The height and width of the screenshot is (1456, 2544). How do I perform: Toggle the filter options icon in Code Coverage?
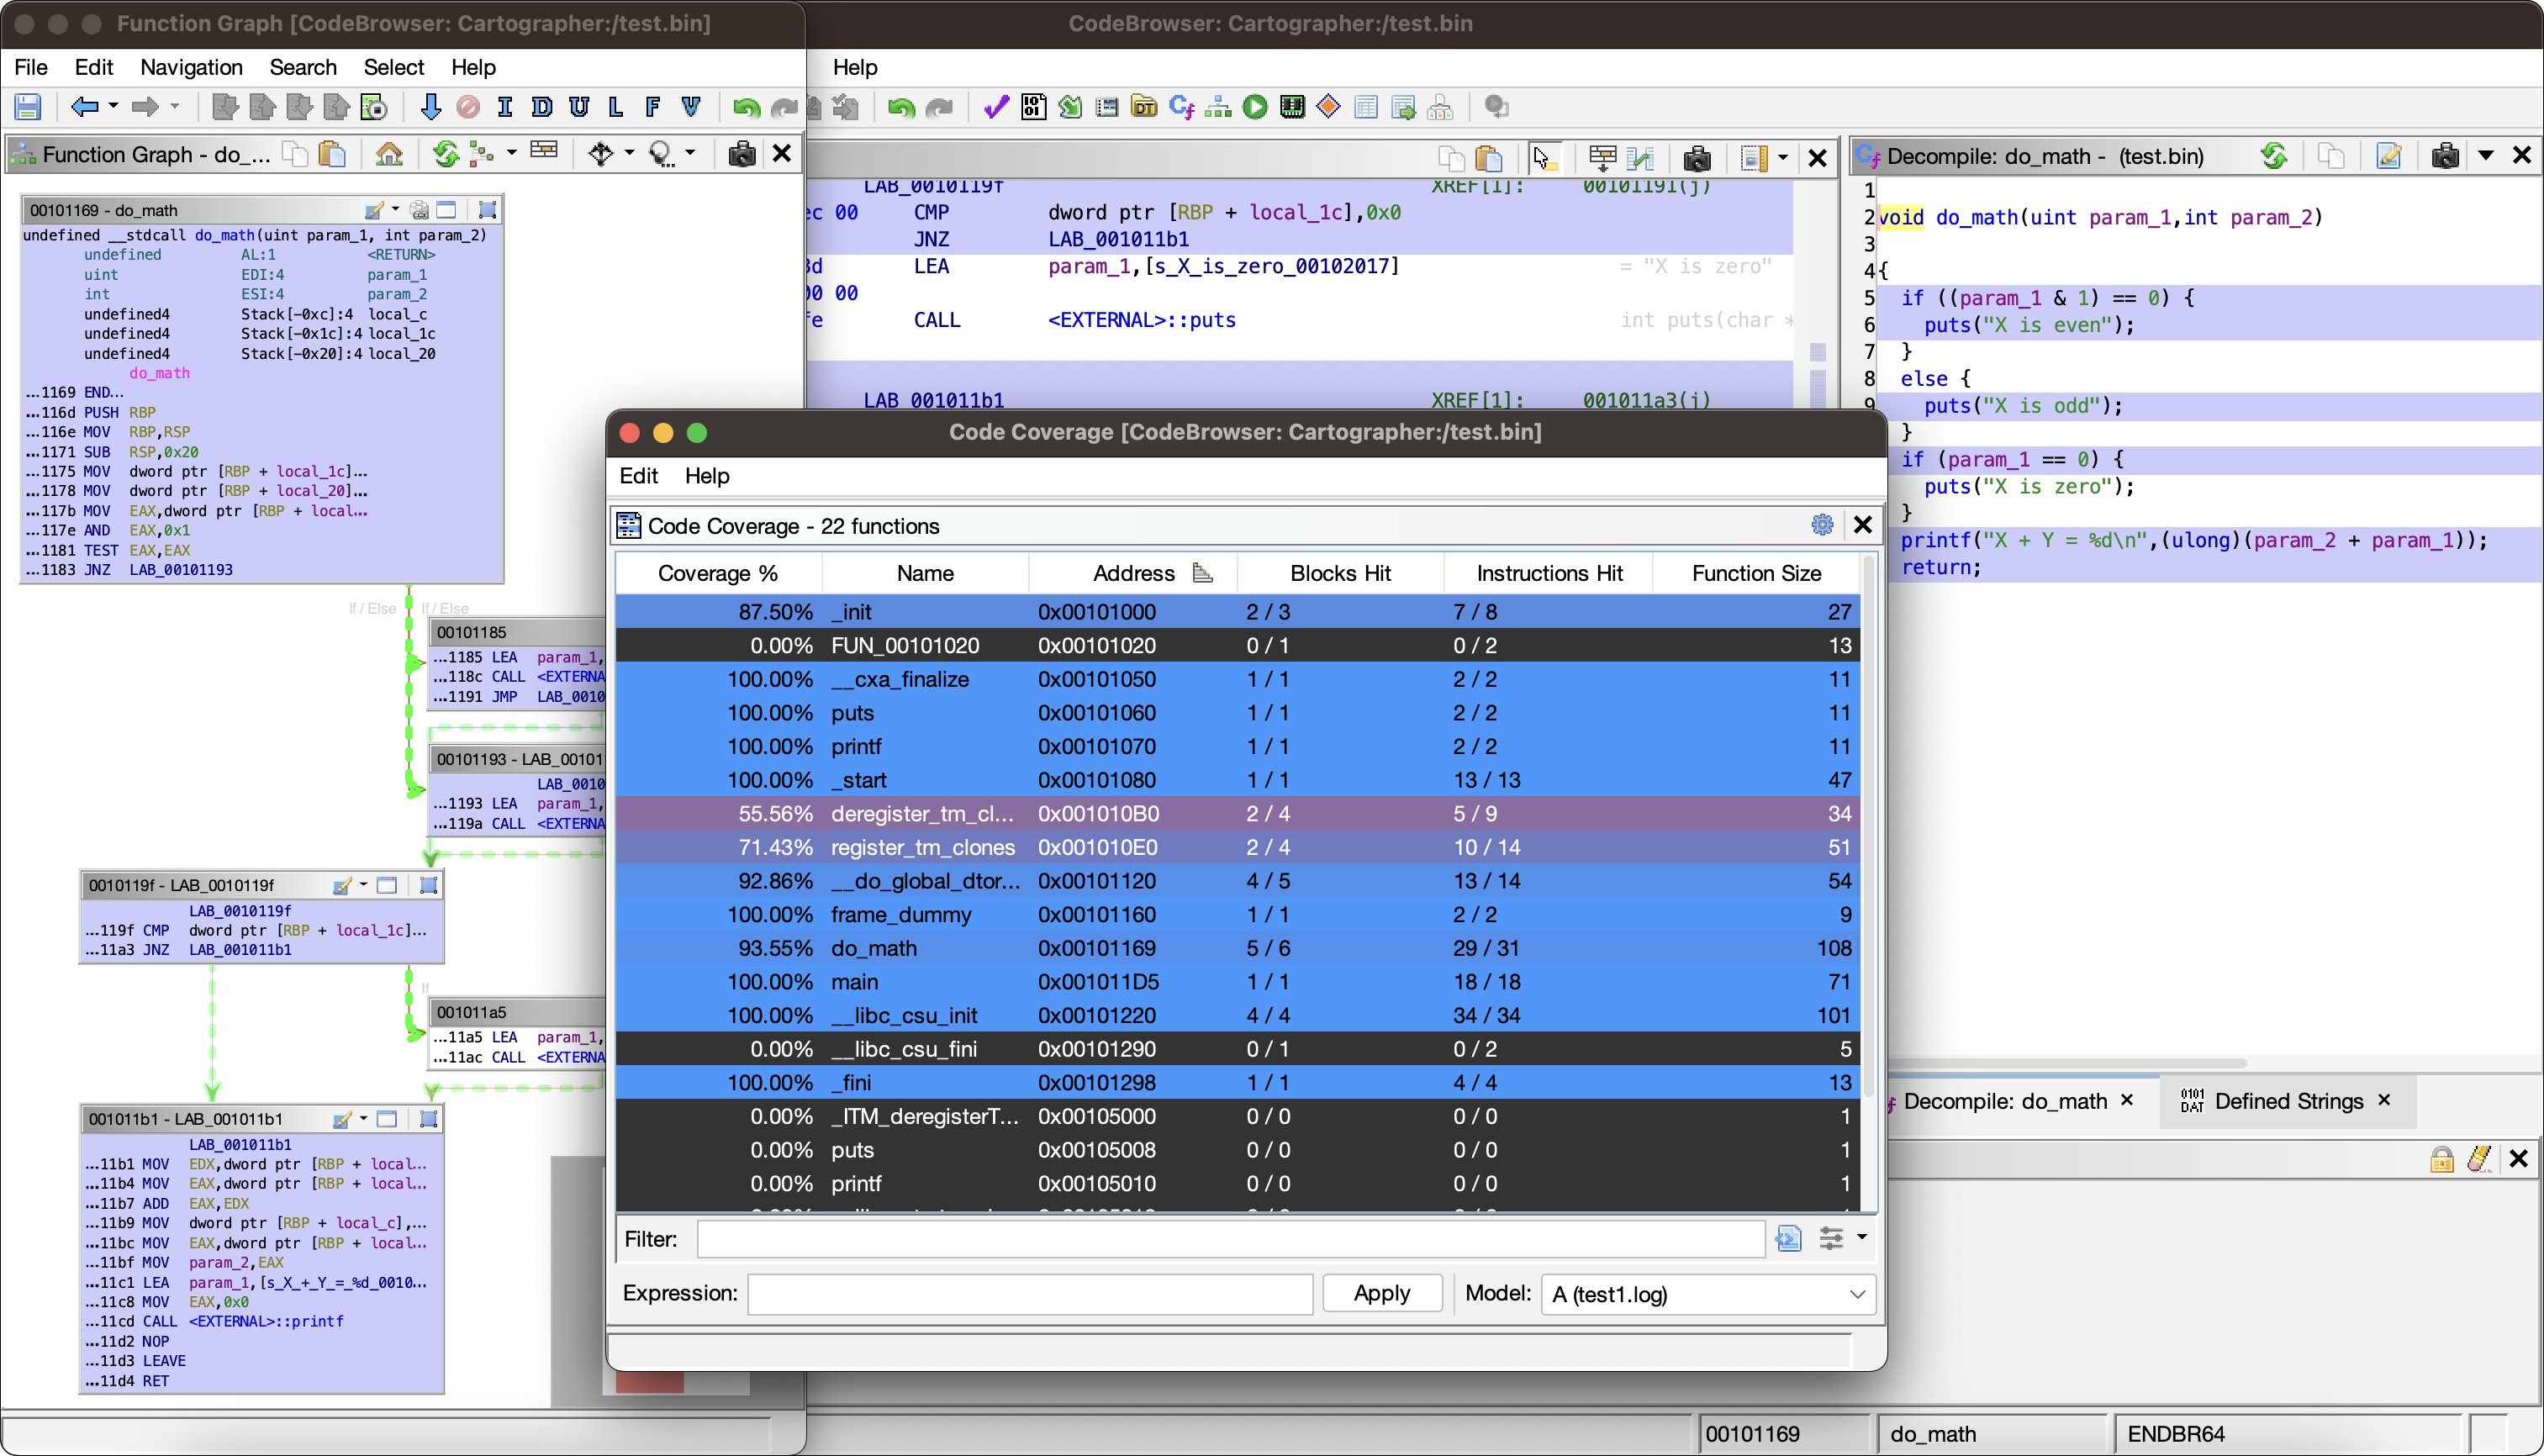coord(1831,1237)
